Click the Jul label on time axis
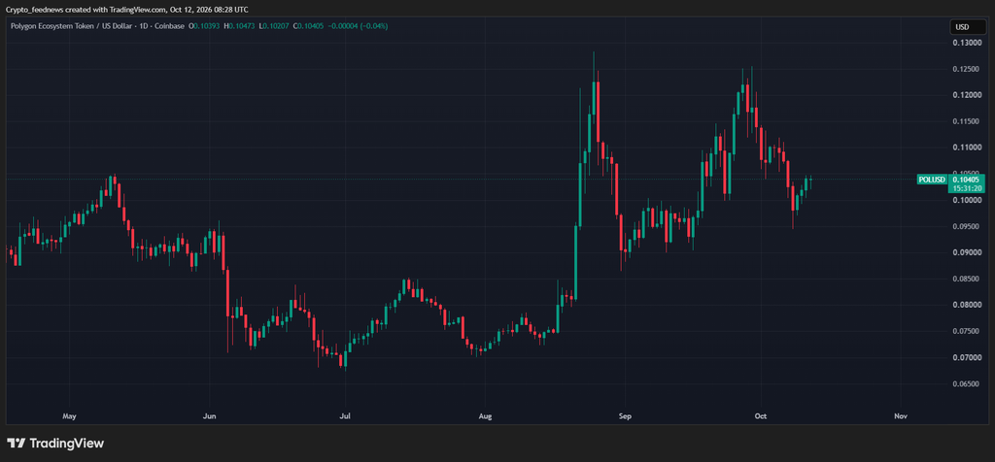 click(x=345, y=416)
